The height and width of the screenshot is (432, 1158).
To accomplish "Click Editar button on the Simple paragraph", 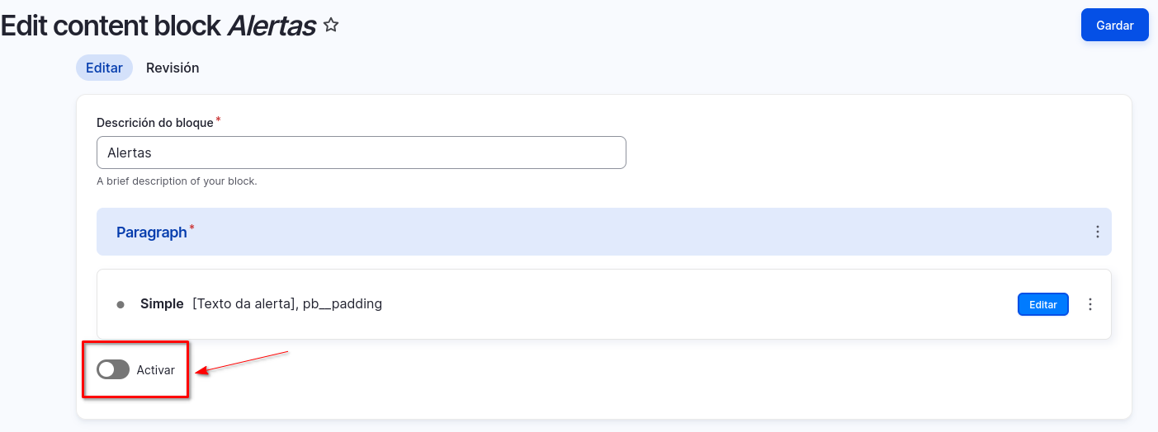I will (1042, 304).
